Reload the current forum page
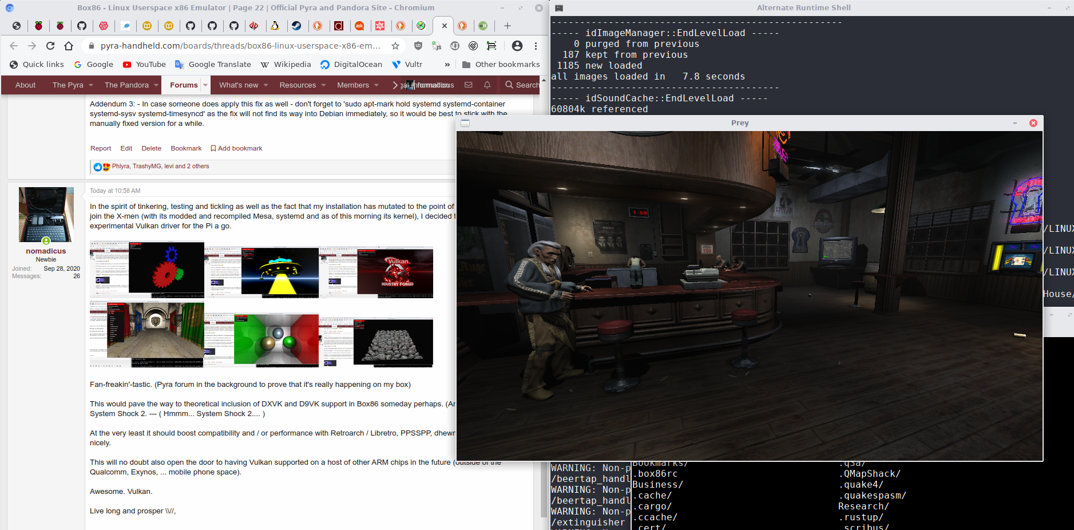 [50, 46]
